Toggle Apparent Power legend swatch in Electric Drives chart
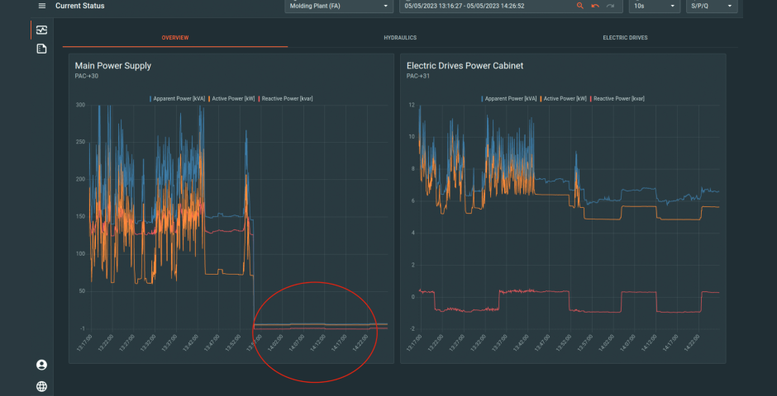777x396 pixels. click(482, 99)
